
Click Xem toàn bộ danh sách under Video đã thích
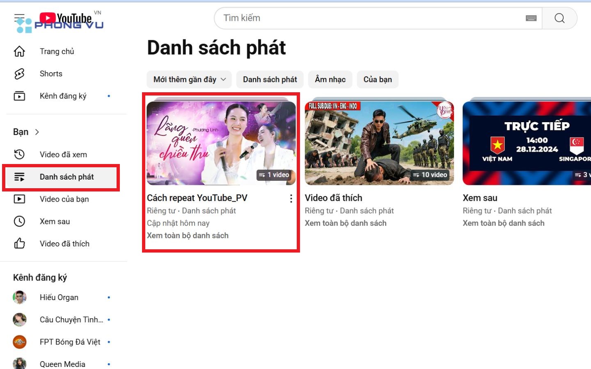pos(345,223)
